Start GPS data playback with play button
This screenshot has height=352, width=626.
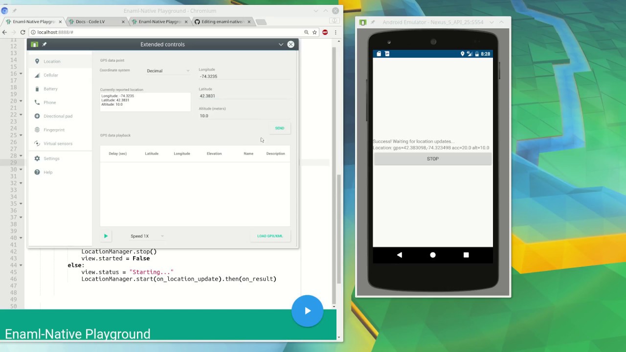[106, 236]
